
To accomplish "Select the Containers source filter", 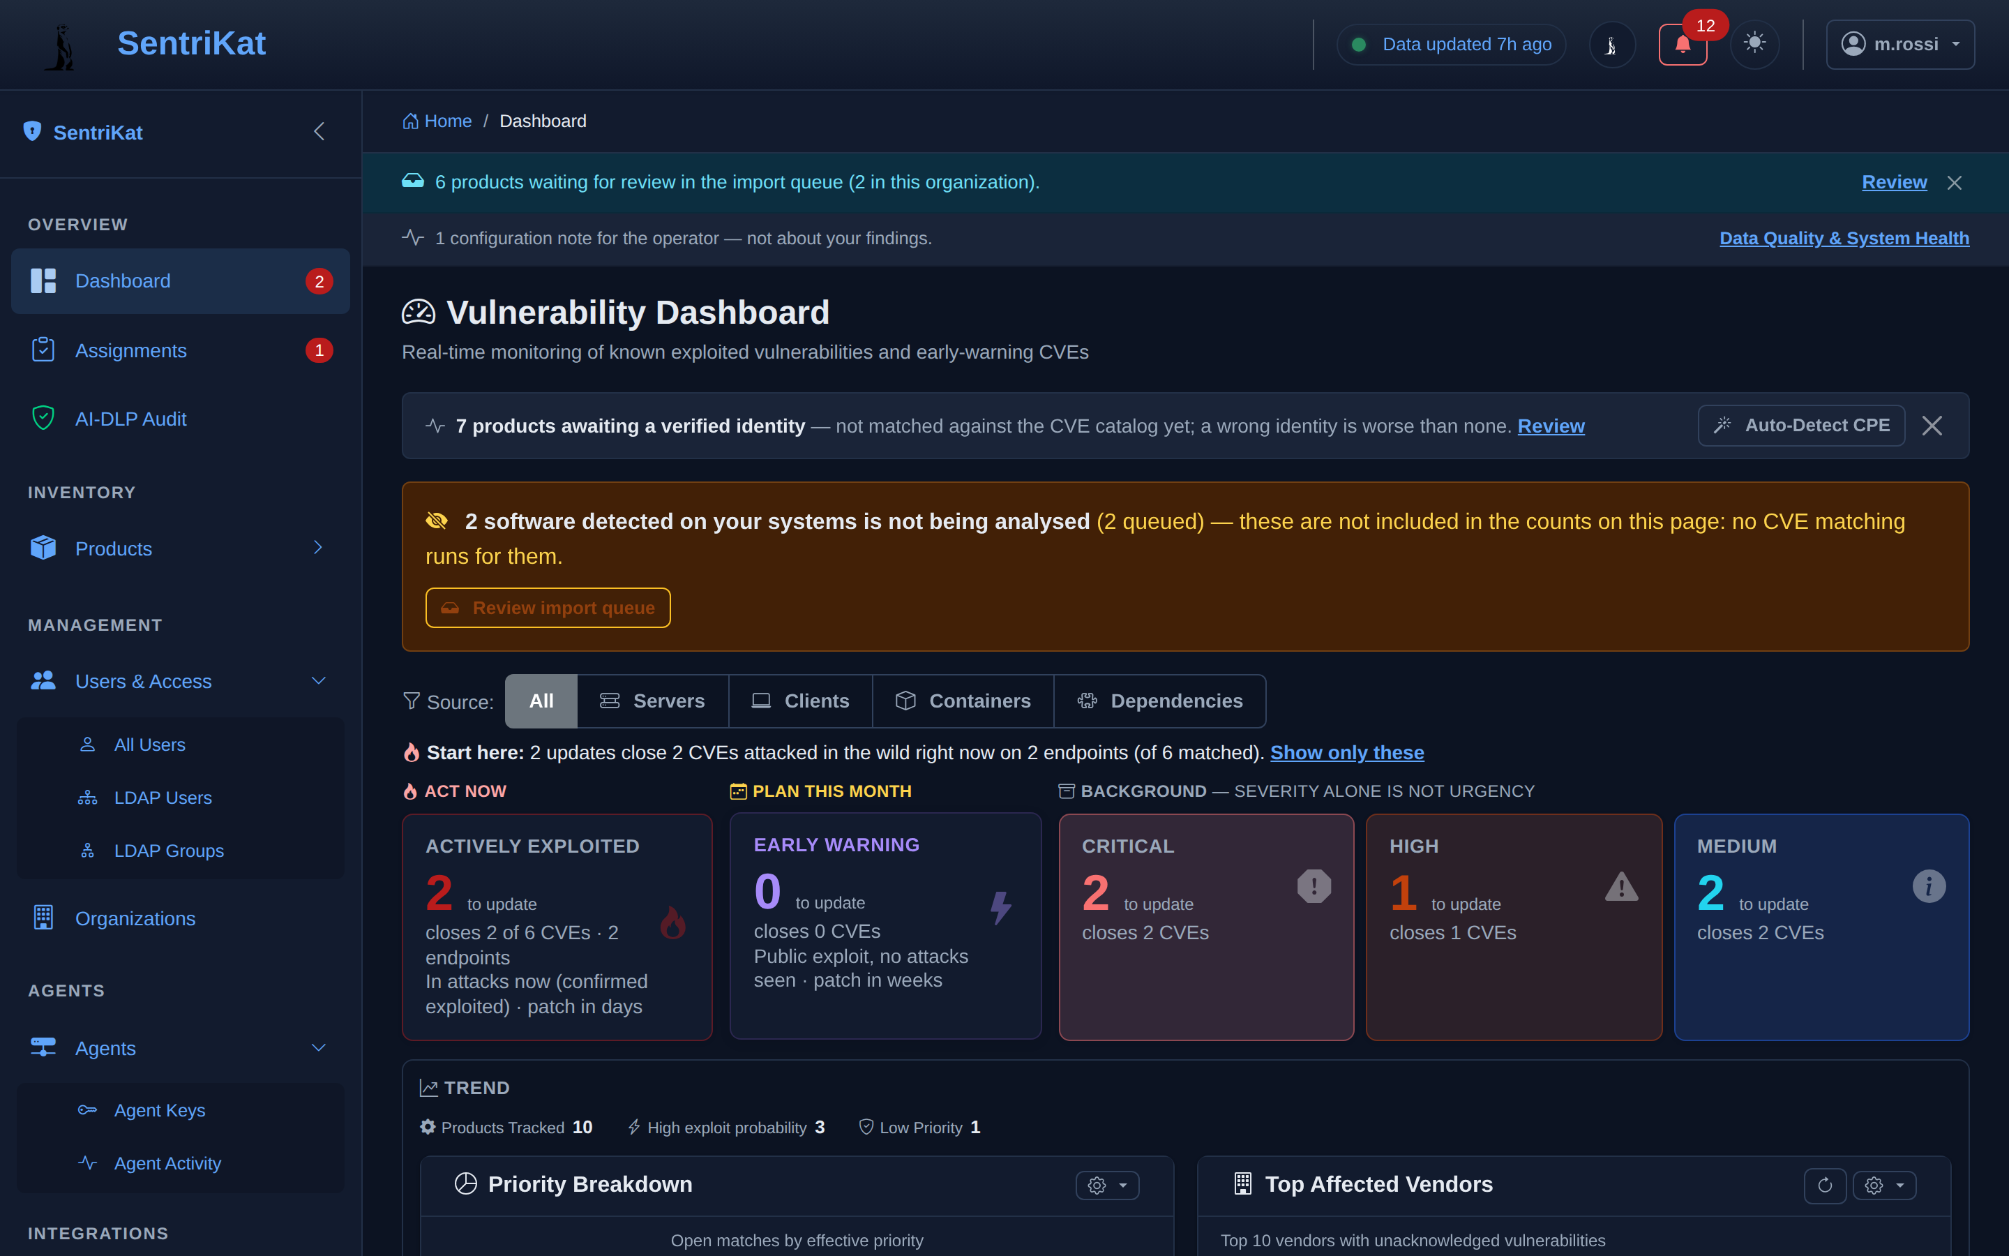I will click(963, 701).
